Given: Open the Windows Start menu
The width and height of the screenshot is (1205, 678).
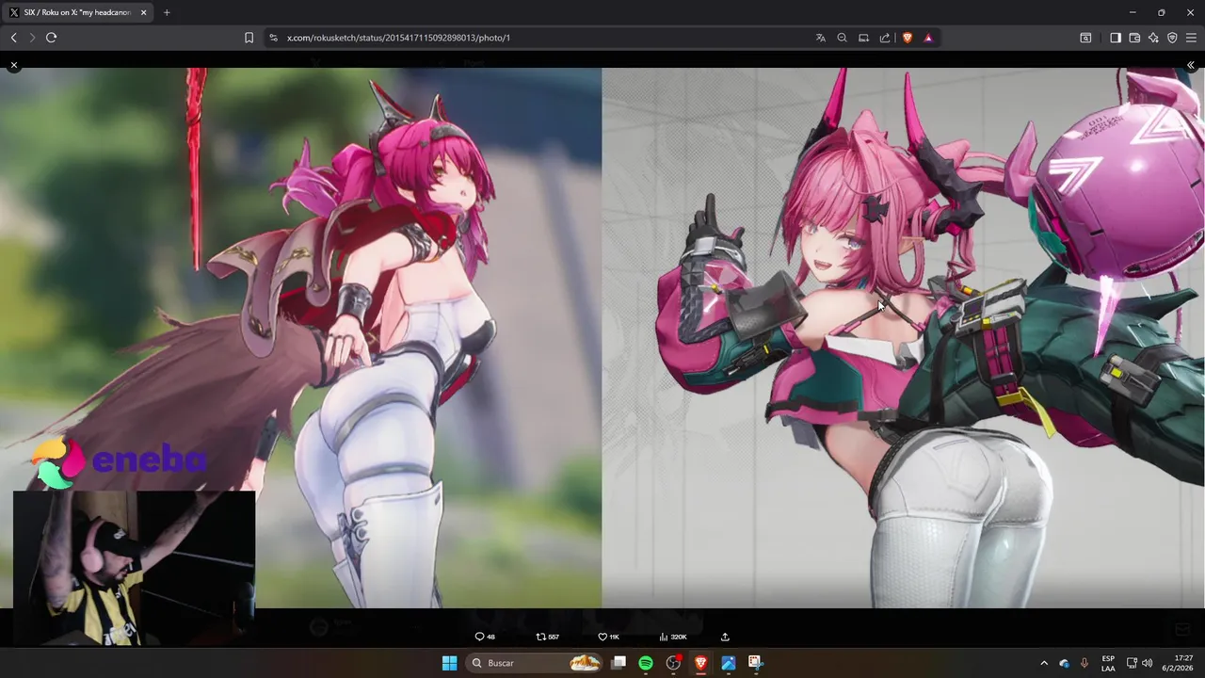Looking at the screenshot, I should point(449,663).
